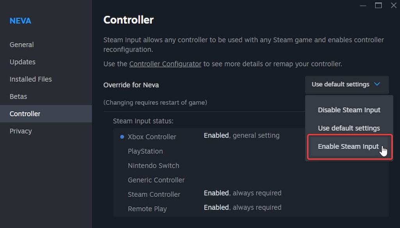The height and width of the screenshot is (228, 400).
Task: Select Nintendo Switch in the status list
Action: [154, 166]
